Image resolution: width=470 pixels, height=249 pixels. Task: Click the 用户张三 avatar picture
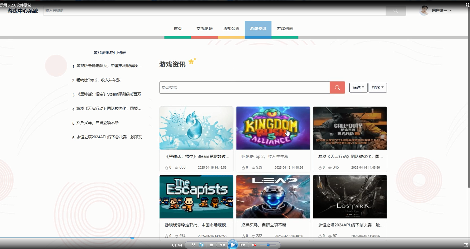pyautogui.click(x=424, y=10)
